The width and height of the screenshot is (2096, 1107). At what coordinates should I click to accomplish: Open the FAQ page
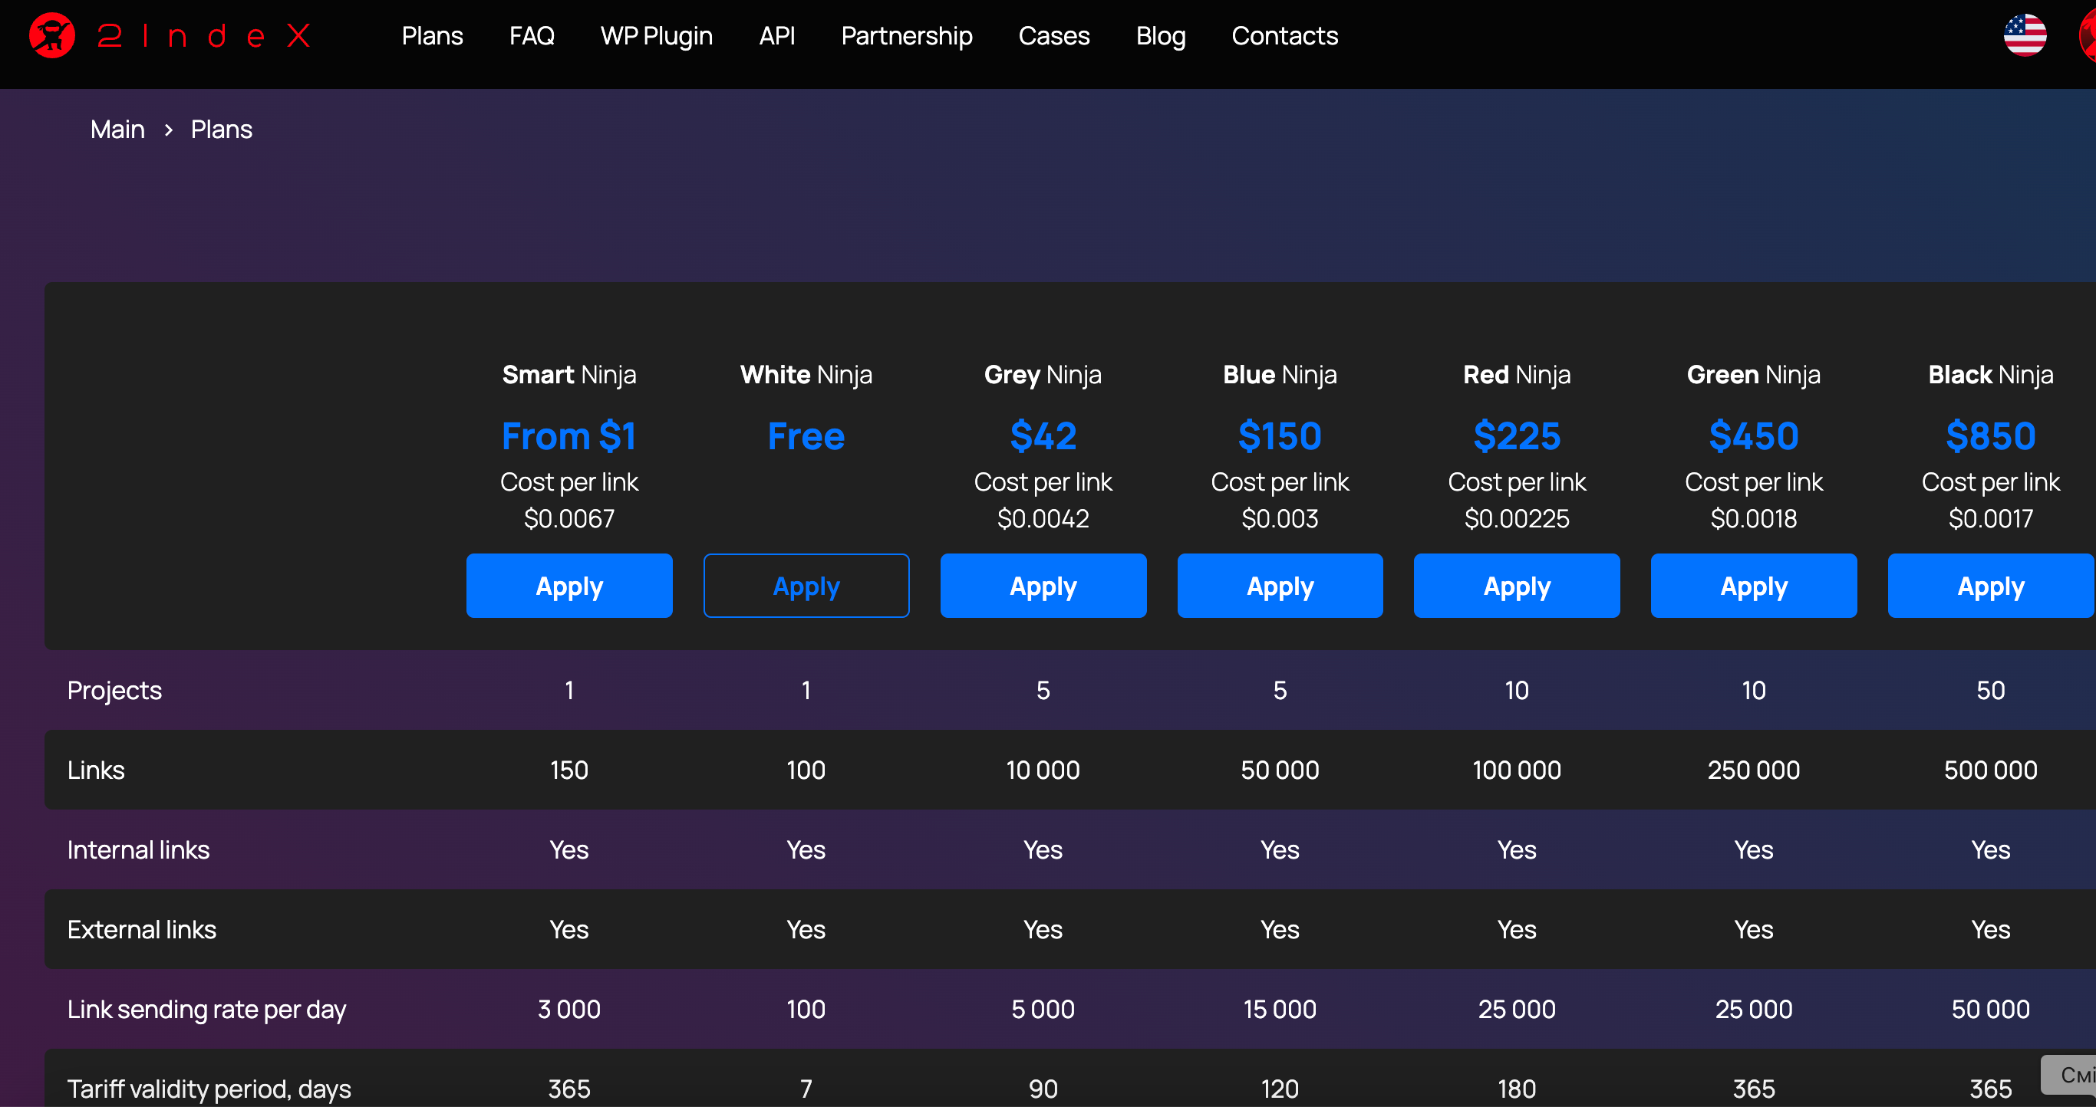tap(532, 36)
